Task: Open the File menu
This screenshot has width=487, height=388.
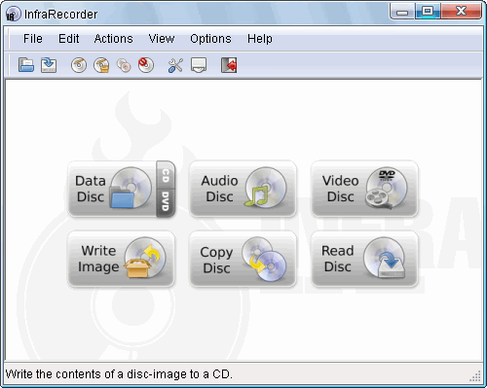Action: [x=33, y=39]
